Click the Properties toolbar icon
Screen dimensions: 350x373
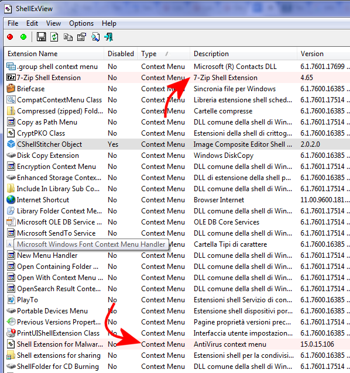(x=81, y=37)
